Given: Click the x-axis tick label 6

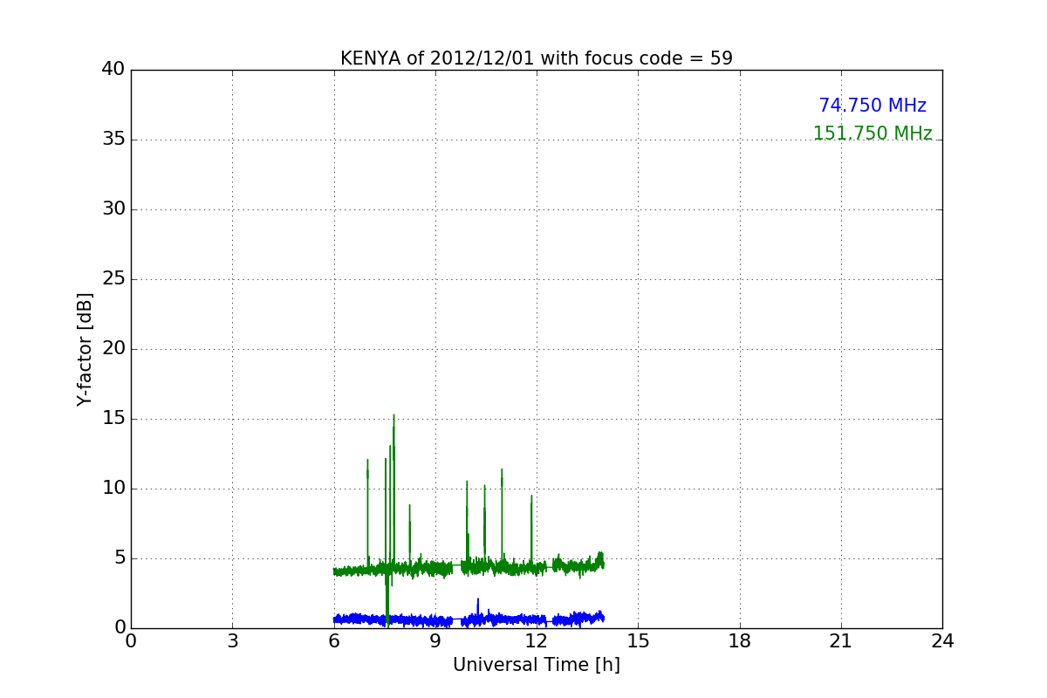Looking at the screenshot, I should coord(334,641).
